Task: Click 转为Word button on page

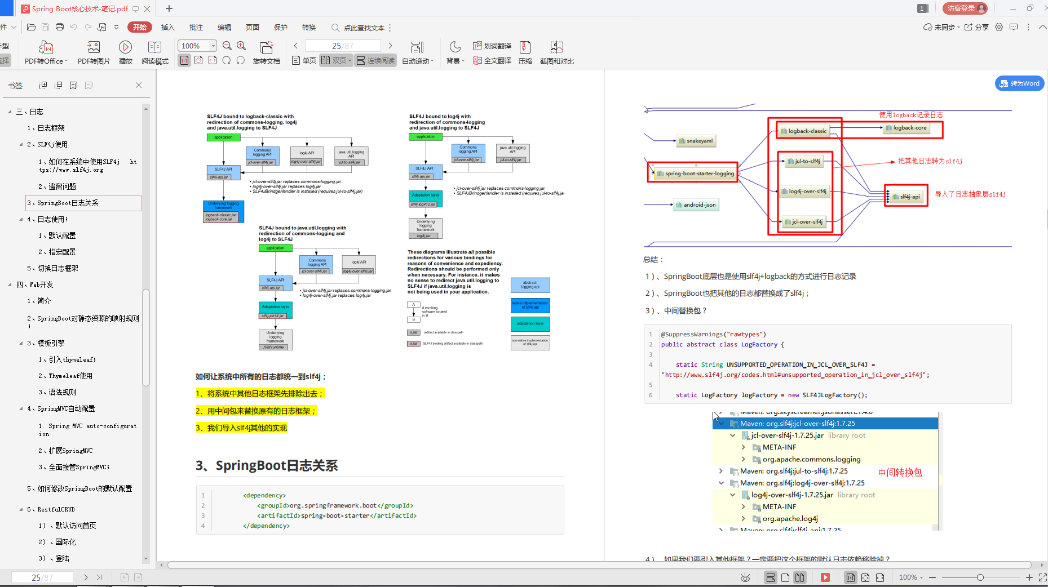Action: pos(1019,83)
